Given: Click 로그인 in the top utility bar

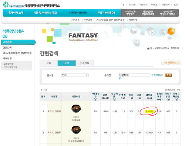Looking at the screenshot, I should pyautogui.click(x=176, y=5).
